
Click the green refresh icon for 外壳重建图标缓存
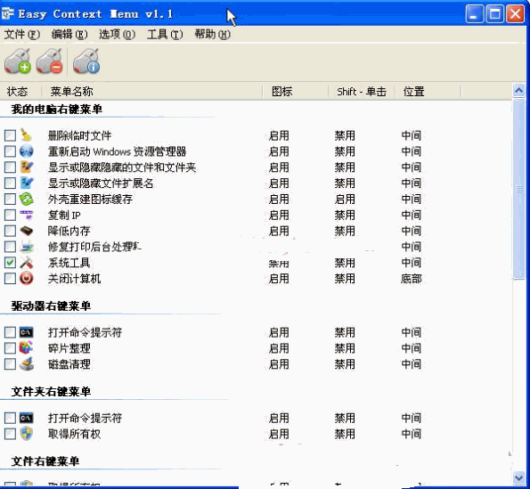click(x=26, y=199)
